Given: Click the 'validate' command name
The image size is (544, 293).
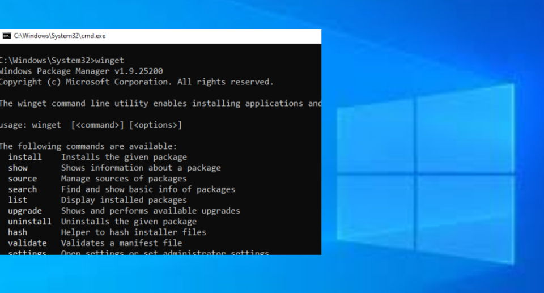Looking at the screenshot, I should click(27, 243).
